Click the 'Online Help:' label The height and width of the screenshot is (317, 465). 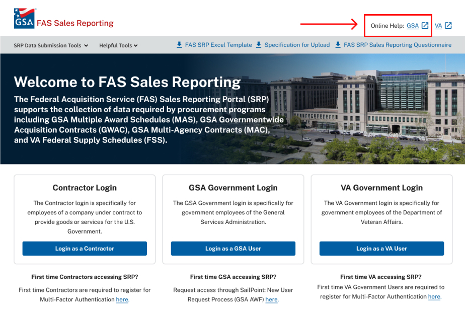point(387,26)
